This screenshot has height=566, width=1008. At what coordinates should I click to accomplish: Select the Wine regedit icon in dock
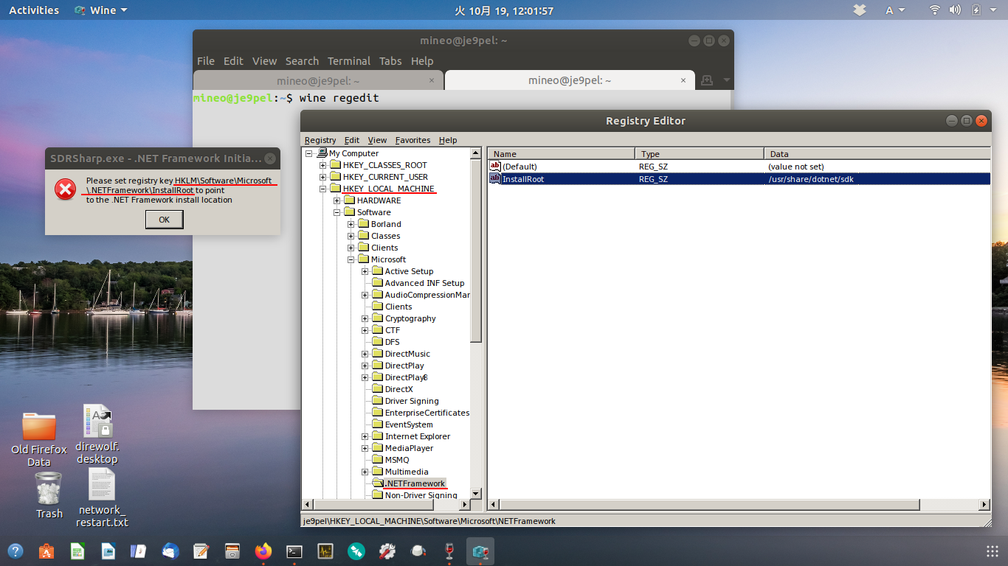click(x=480, y=551)
